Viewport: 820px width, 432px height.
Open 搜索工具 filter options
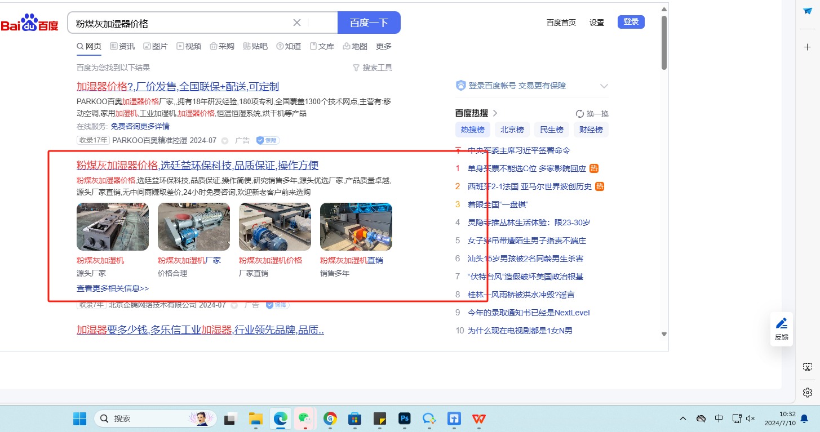pyautogui.click(x=373, y=68)
